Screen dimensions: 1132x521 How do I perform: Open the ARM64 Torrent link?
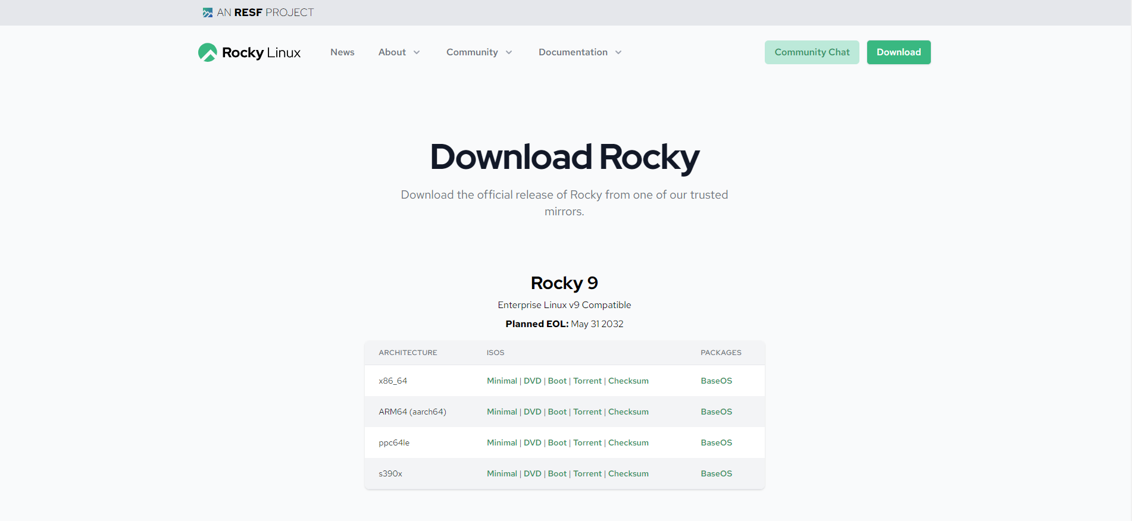point(587,412)
